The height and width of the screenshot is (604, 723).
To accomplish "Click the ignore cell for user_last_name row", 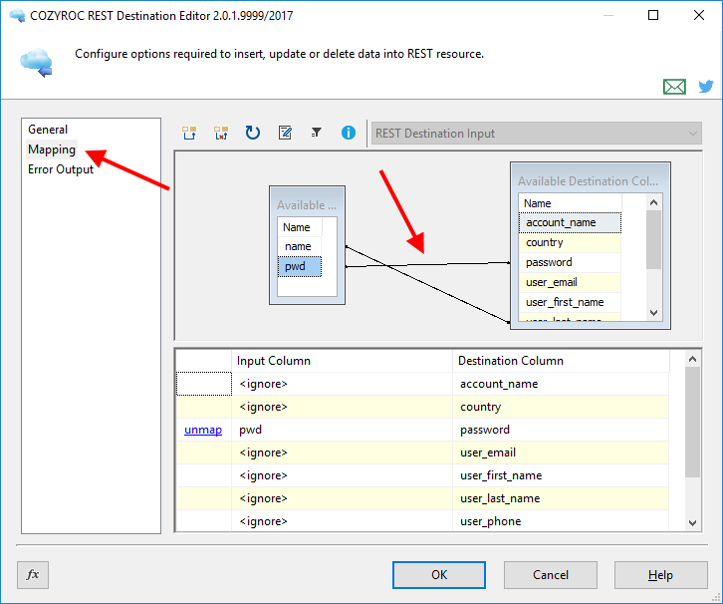I will click(x=342, y=498).
